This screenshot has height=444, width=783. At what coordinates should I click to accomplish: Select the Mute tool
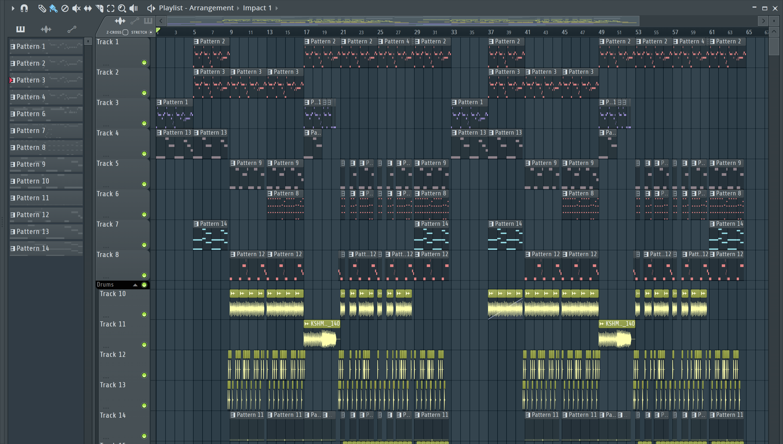coord(76,8)
